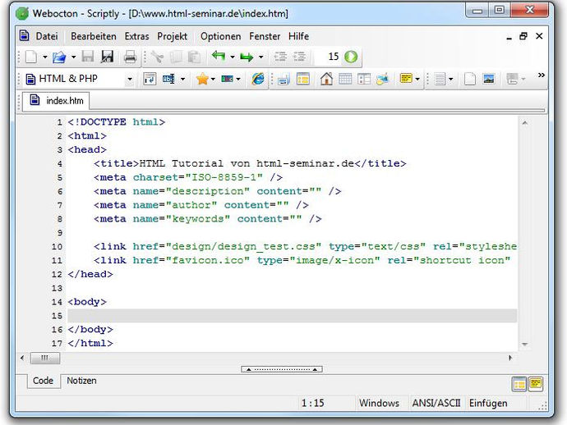
Task: Click the Cut scissors icon
Action: pos(157,57)
